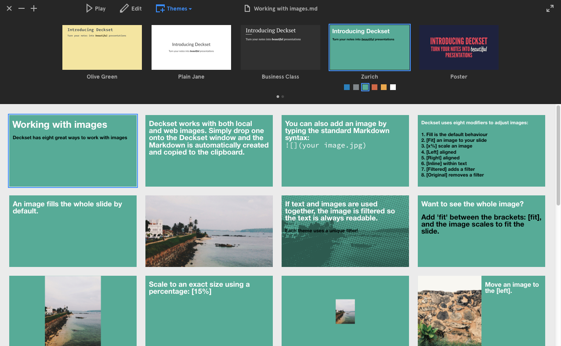This screenshot has height=346, width=561.
Task: Pick the Poster theme preview
Action: click(x=459, y=47)
